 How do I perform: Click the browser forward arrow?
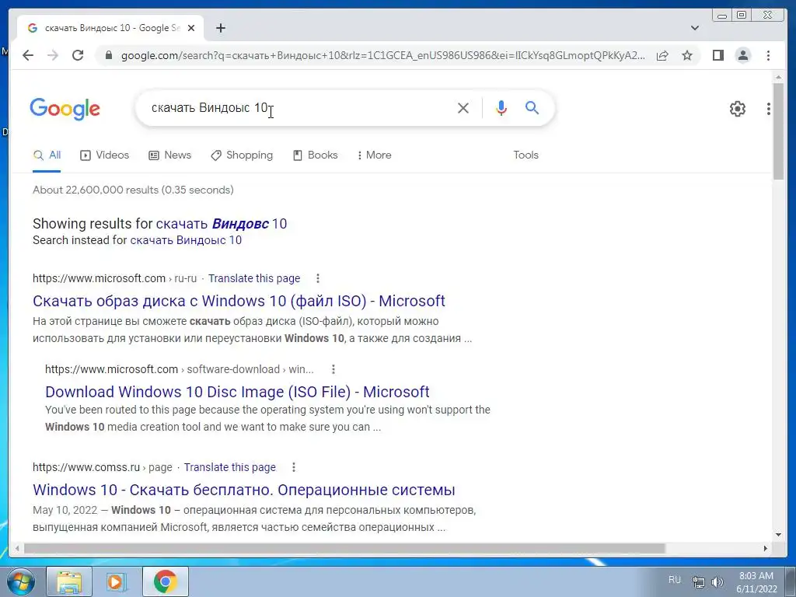[53, 55]
